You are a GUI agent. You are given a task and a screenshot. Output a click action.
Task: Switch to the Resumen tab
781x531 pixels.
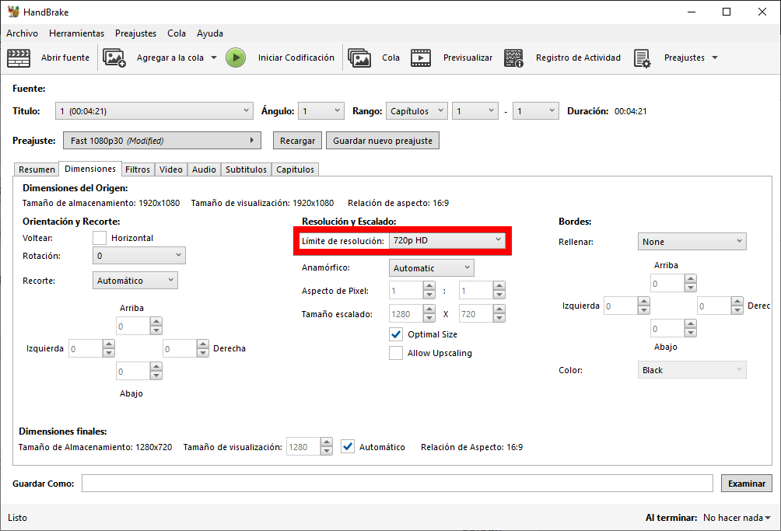pyautogui.click(x=37, y=169)
